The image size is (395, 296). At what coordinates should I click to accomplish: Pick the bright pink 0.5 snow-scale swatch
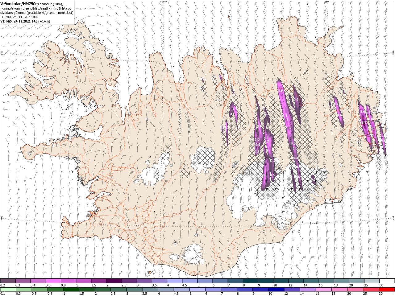[53, 281]
